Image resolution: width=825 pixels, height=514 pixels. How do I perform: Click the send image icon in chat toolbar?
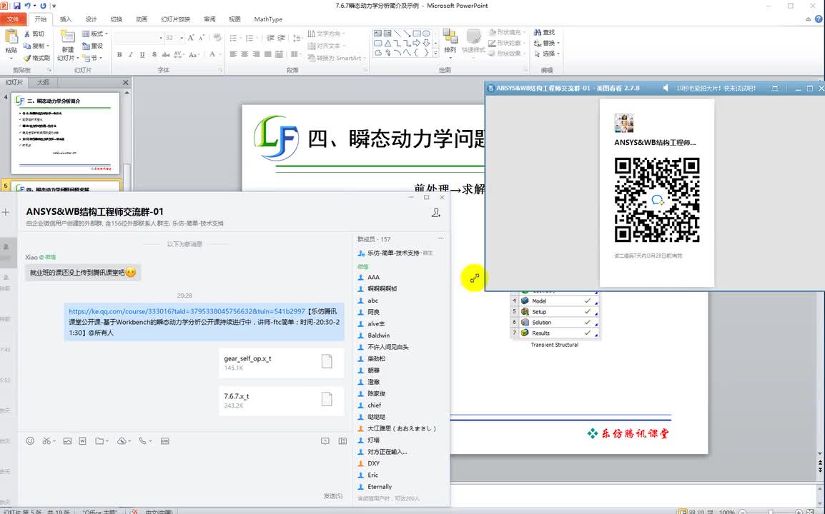tap(67, 441)
